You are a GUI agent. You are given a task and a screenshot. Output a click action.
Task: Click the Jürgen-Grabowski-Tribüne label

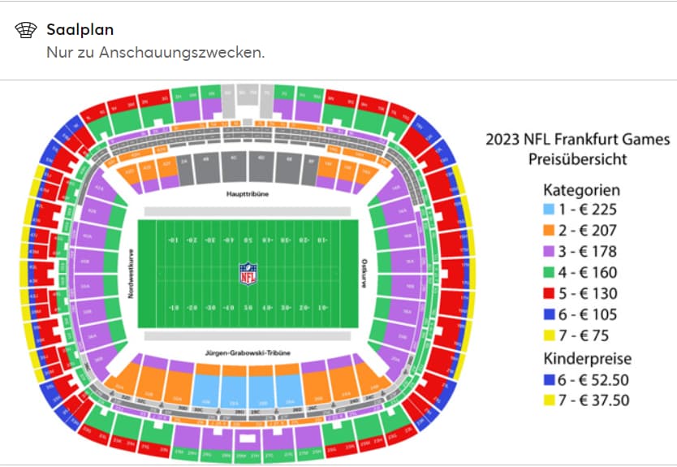coord(248,353)
